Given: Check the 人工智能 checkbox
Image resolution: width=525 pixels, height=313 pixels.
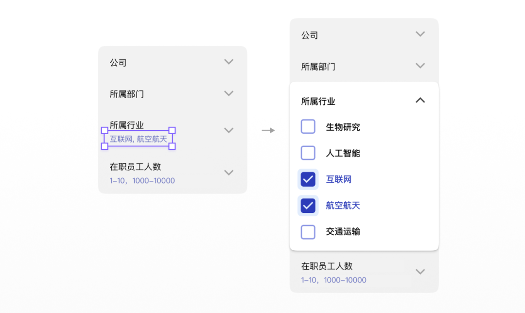Looking at the screenshot, I should click(308, 153).
